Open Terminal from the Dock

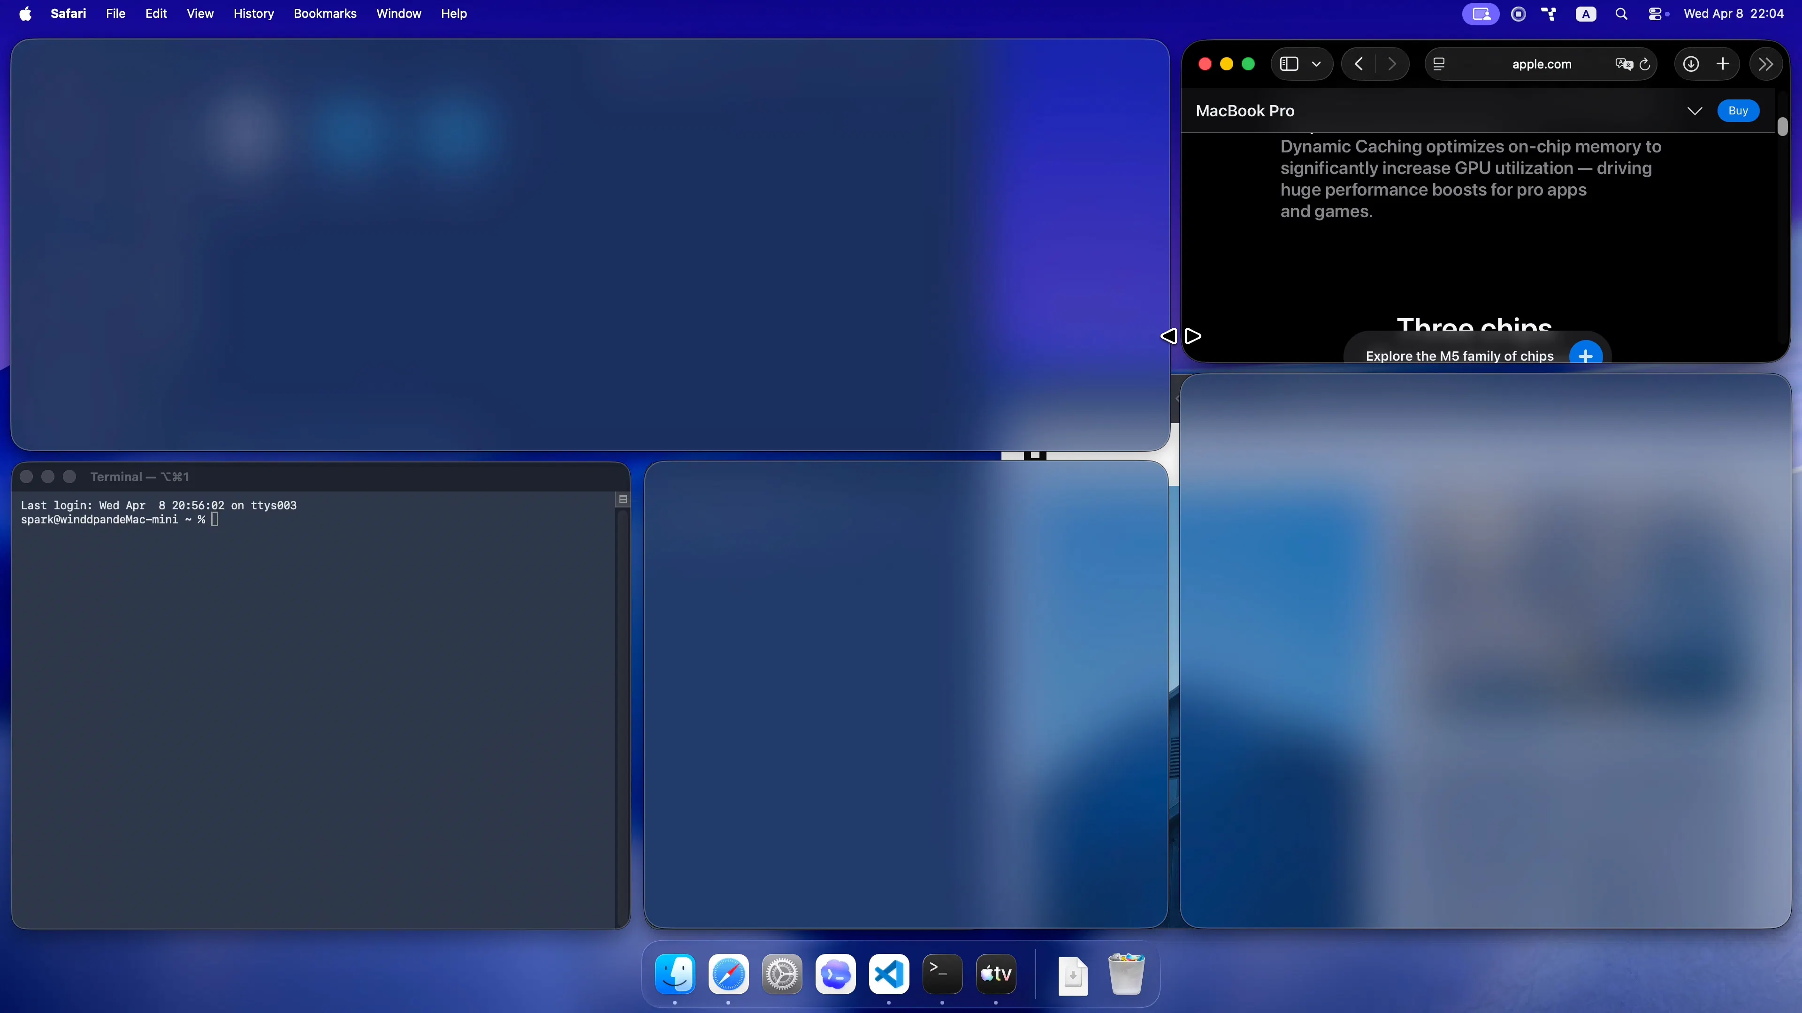point(942,974)
